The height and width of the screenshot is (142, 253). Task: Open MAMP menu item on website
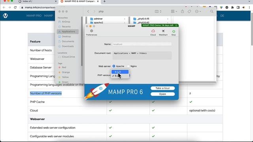pos(48,16)
